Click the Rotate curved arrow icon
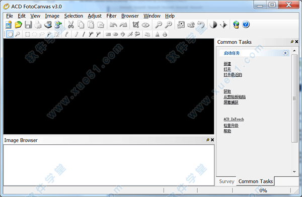 tap(201, 25)
